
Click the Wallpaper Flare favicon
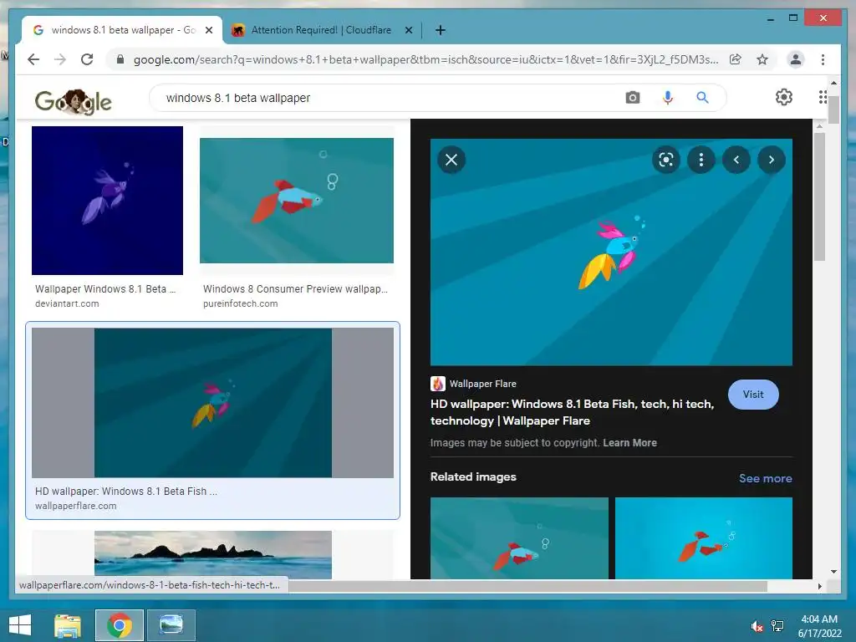pos(438,384)
